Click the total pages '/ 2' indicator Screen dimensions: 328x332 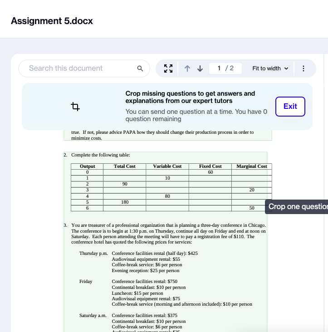click(x=229, y=68)
